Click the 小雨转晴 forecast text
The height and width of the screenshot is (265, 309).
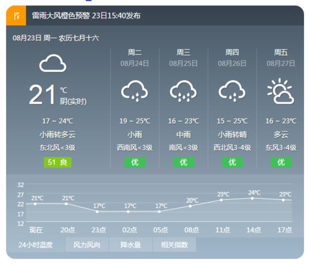232,135
